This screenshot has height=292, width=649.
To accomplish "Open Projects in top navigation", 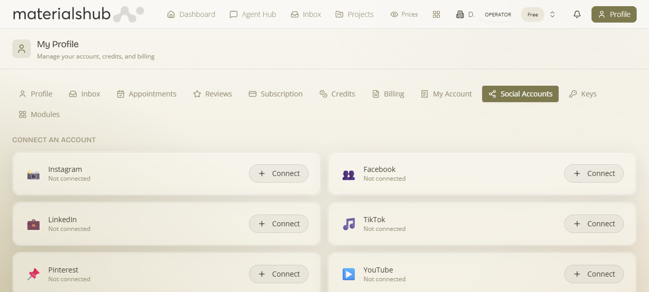I will [354, 14].
